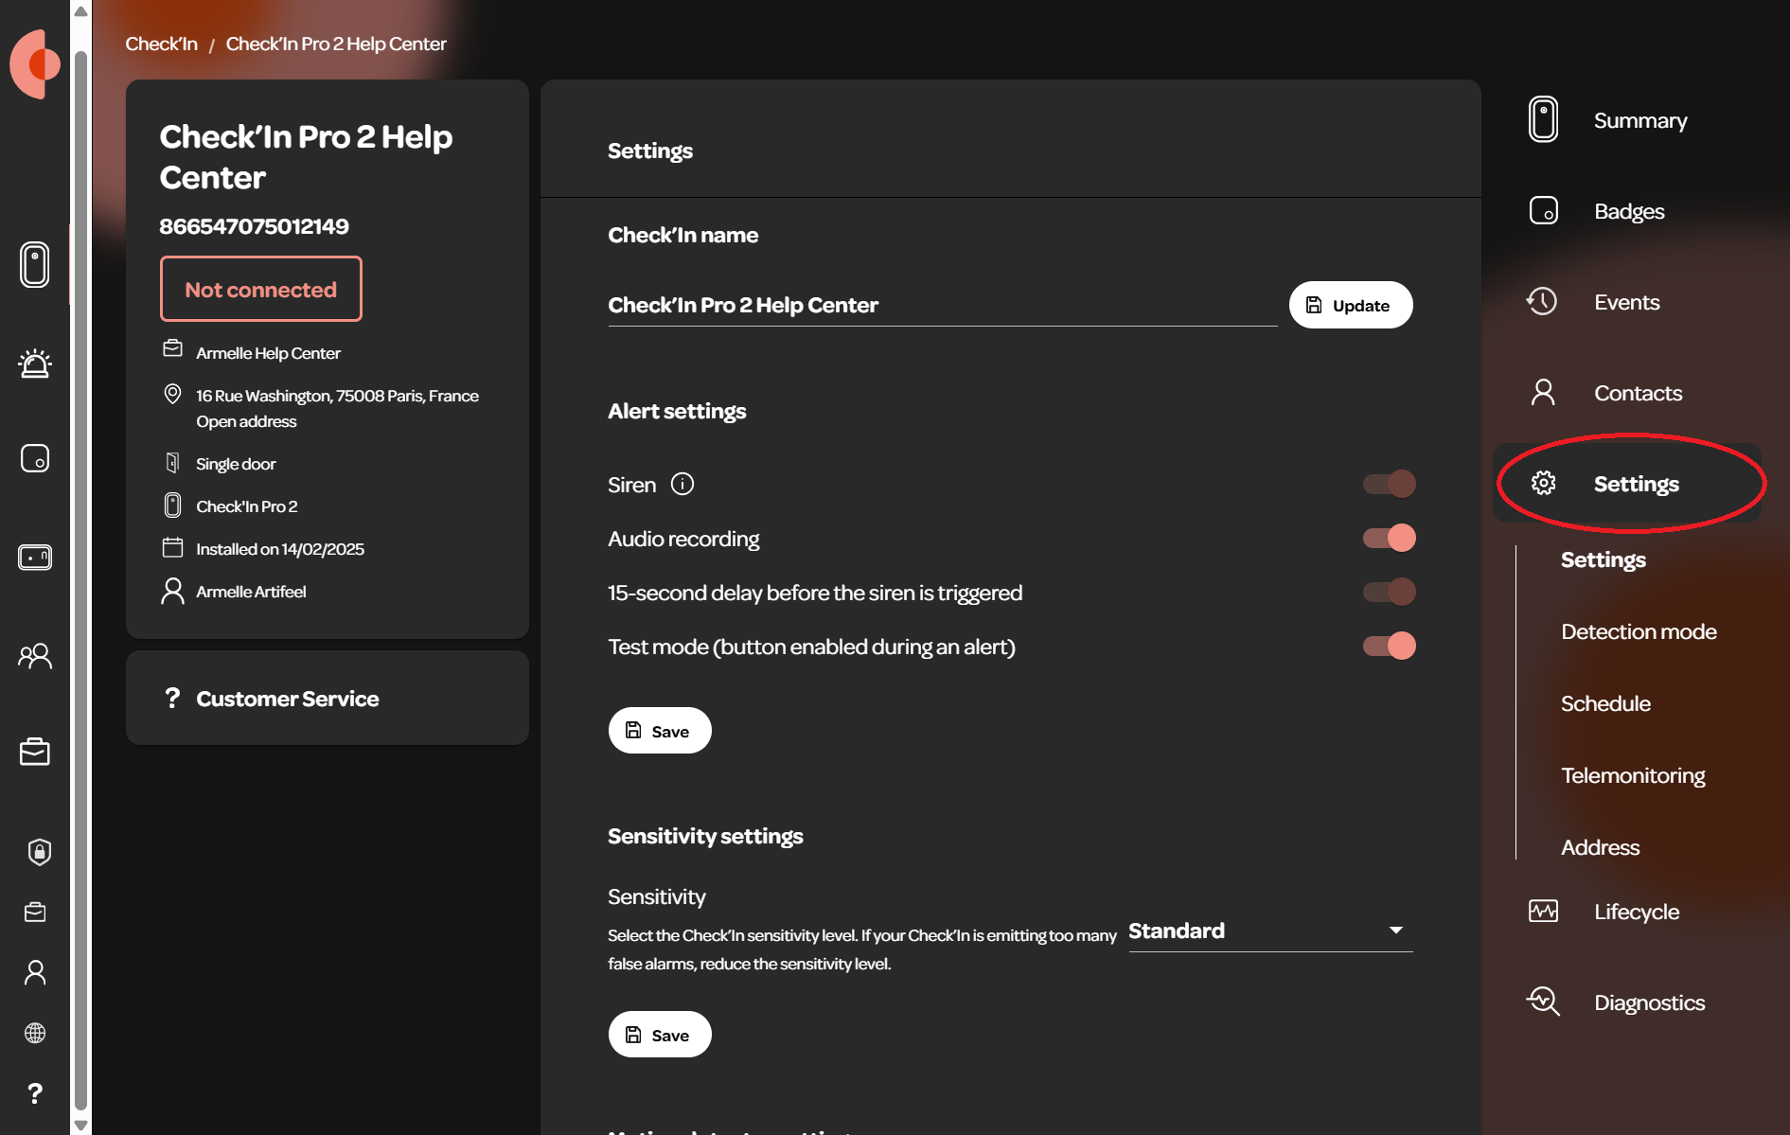The image size is (1790, 1135).
Task: Click the Update button for Check'In name
Action: tap(1351, 305)
